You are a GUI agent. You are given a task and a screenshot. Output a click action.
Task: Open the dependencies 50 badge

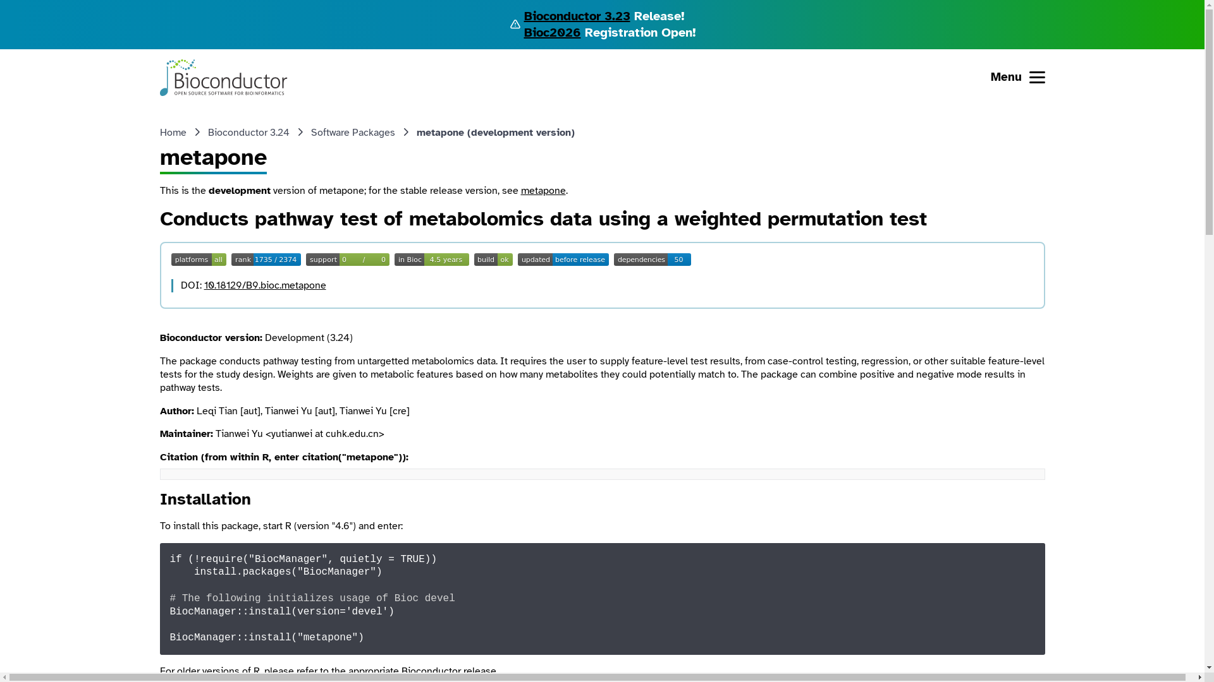pos(653,260)
